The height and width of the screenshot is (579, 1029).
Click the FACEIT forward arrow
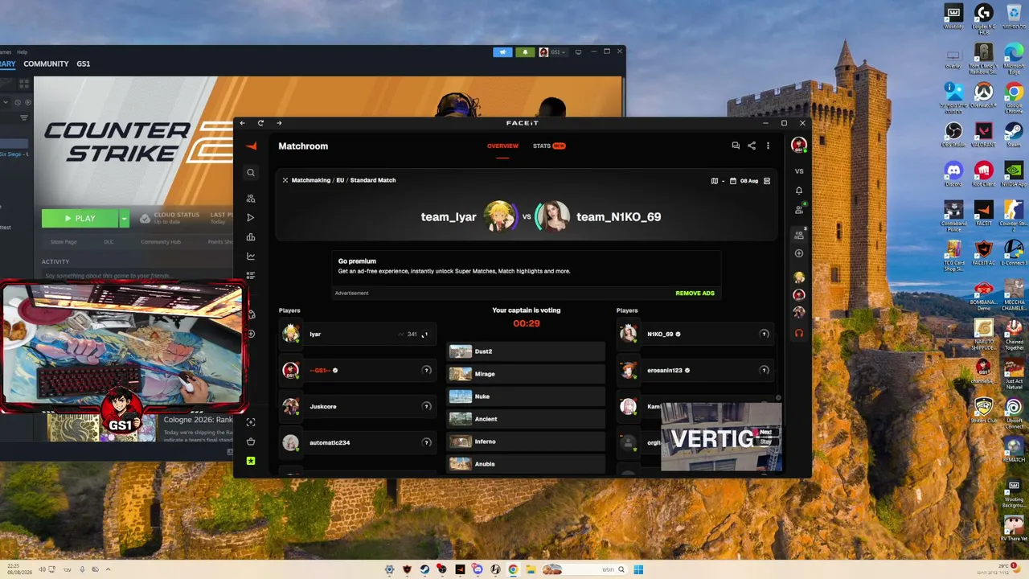pos(279,123)
